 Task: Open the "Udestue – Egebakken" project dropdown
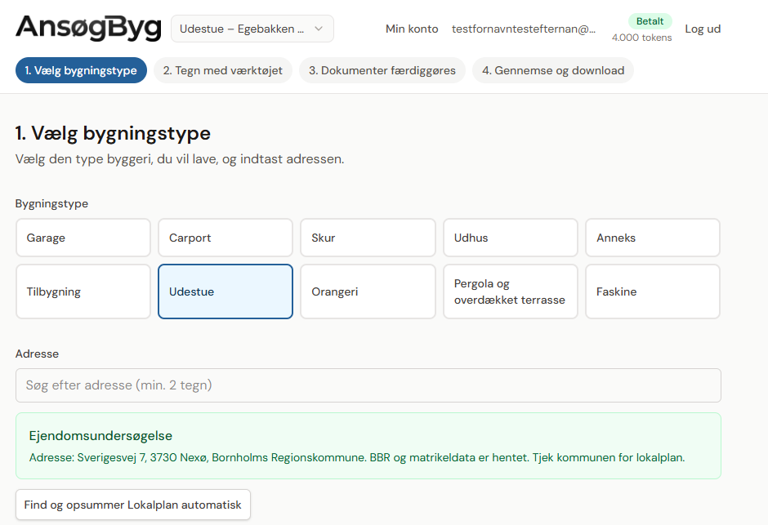(x=252, y=29)
